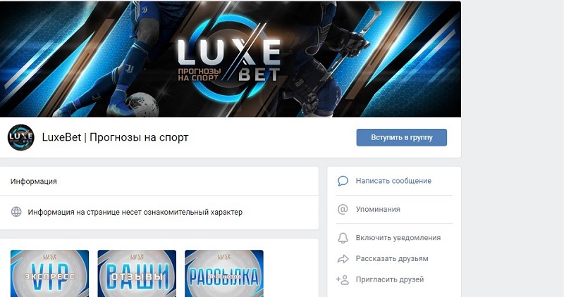Viewport: 564px width, 297px height.
Task: Click the @ mentions icon
Action: [343, 209]
